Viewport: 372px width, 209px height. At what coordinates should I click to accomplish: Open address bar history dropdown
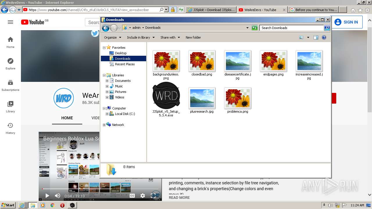[x=247, y=28]
